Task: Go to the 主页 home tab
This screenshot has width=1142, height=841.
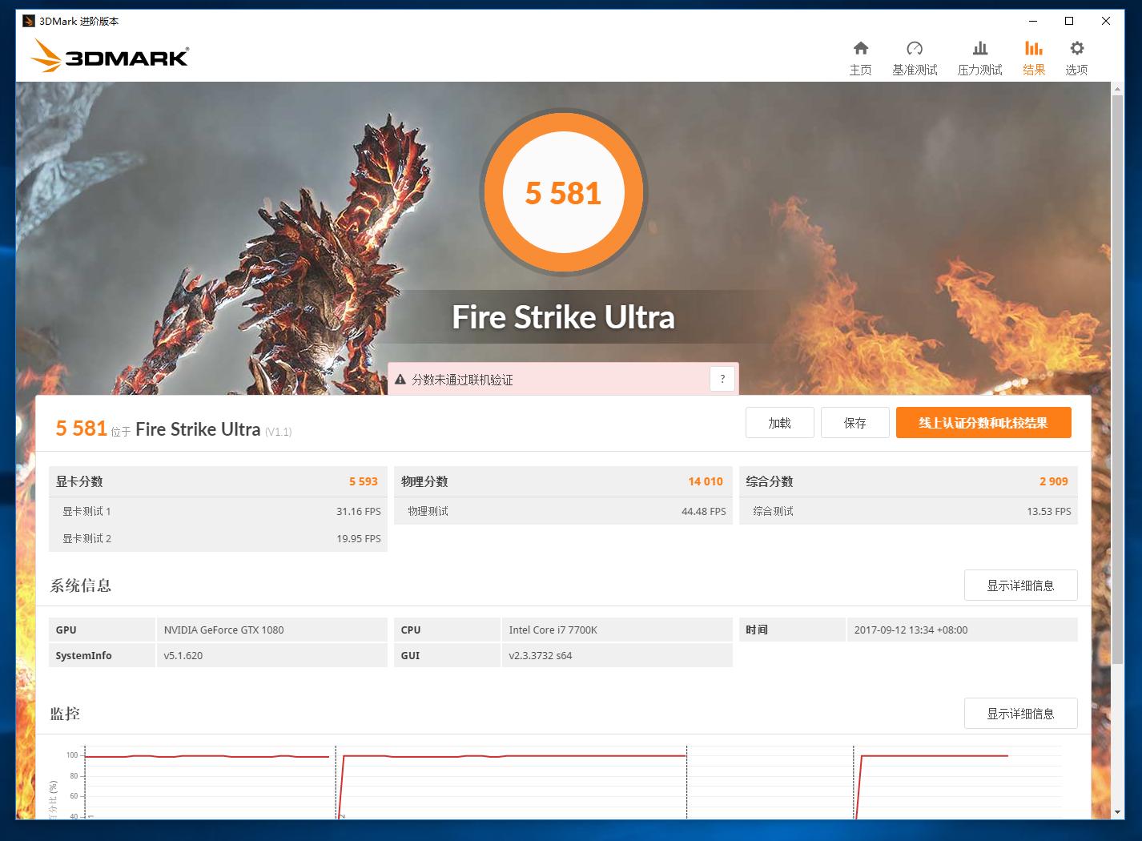Action: 860,58
